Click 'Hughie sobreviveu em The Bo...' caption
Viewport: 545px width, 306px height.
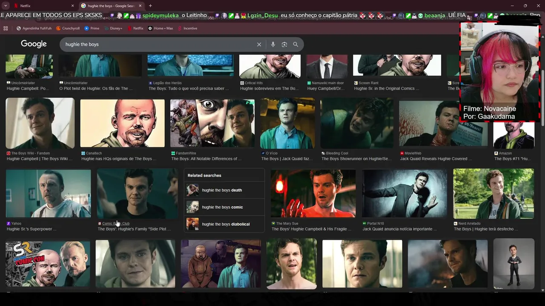(x=270, y=89)
